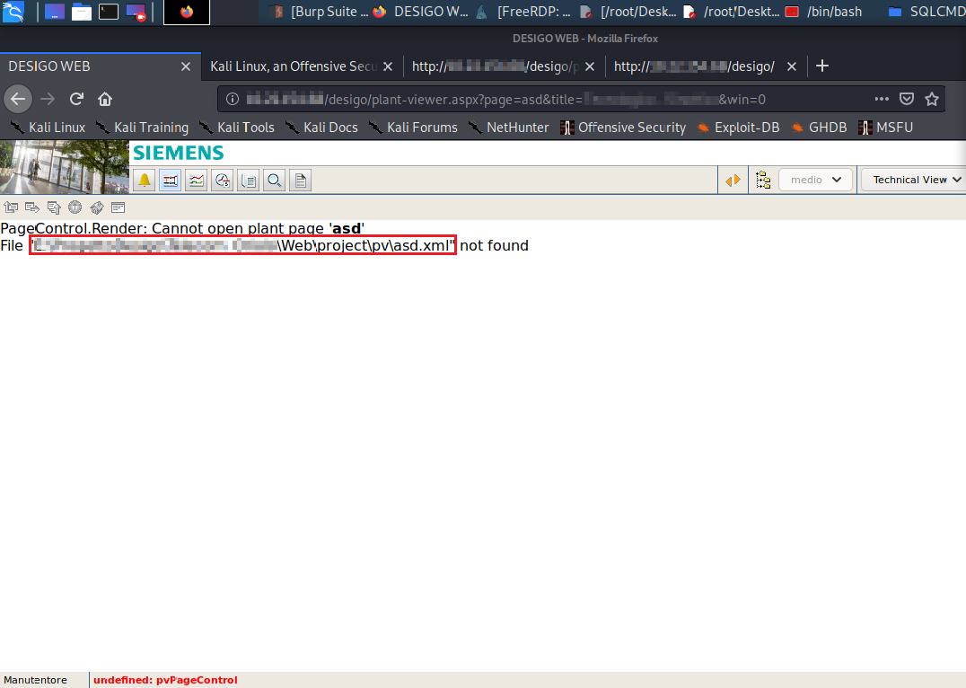
Task: Switch to the fourth tab ending with /desigo/
Action: (694, 66)
